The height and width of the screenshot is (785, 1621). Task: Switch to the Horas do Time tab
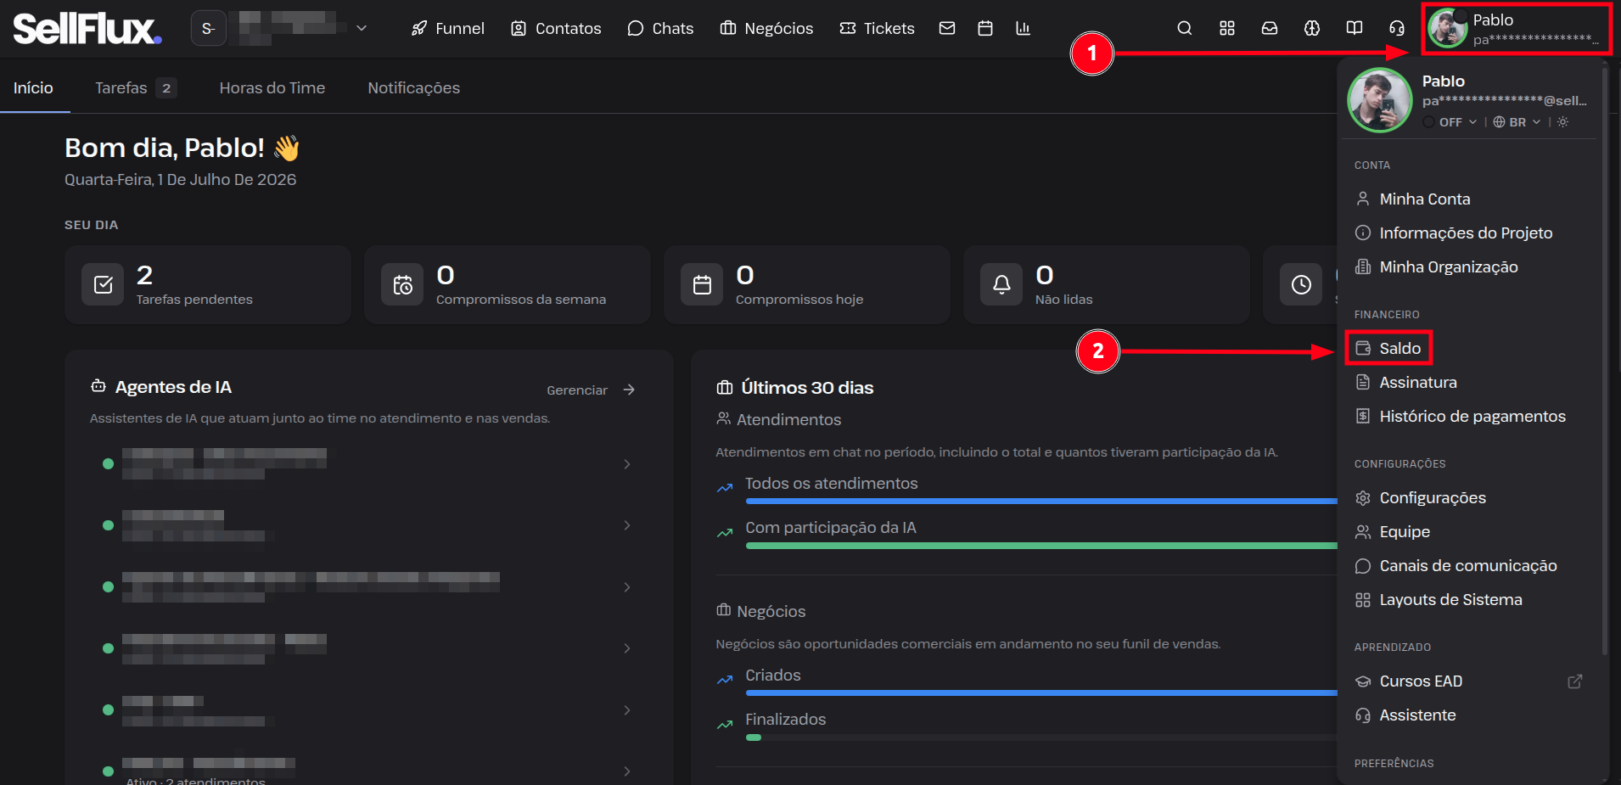tap(272, 88)
